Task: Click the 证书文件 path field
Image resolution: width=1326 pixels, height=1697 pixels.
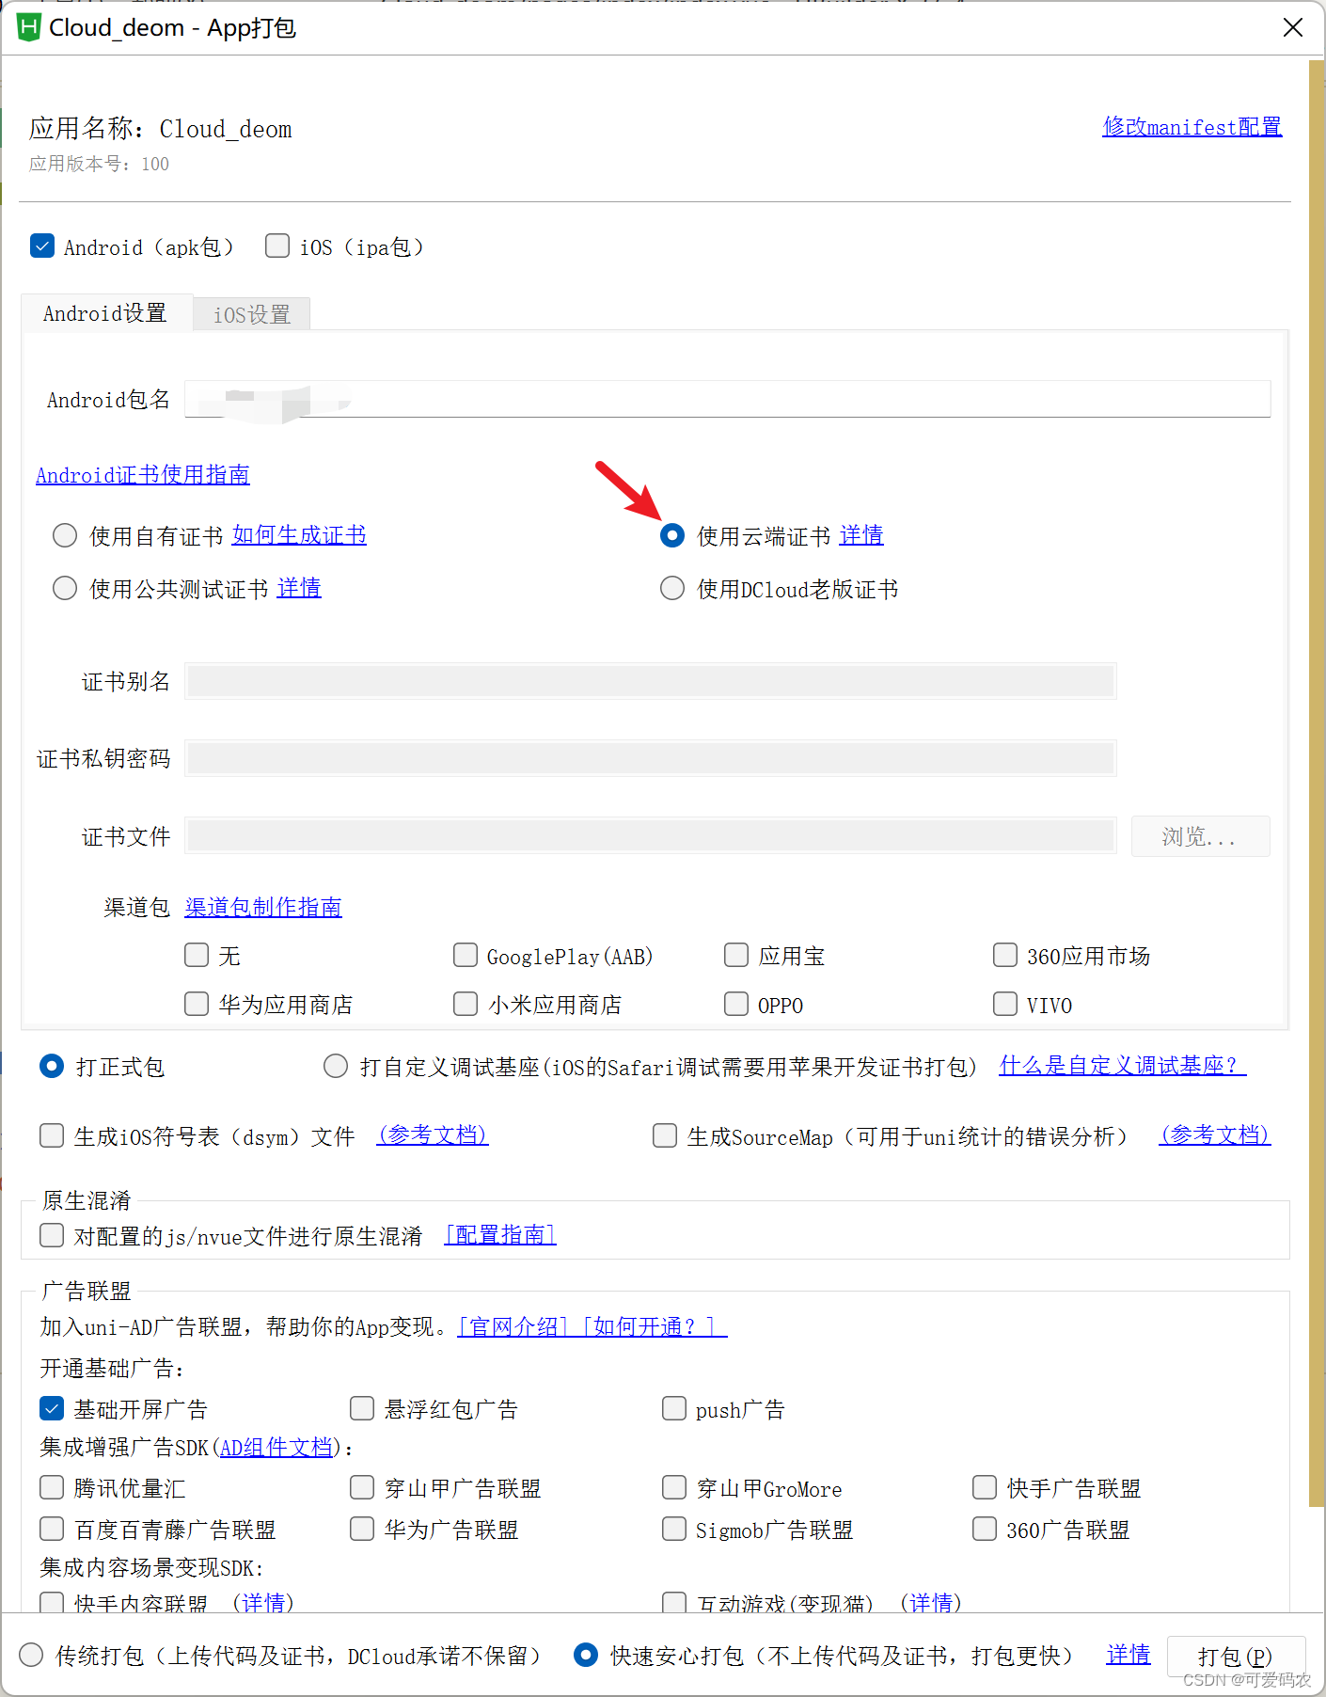Action: coord(651,835)
